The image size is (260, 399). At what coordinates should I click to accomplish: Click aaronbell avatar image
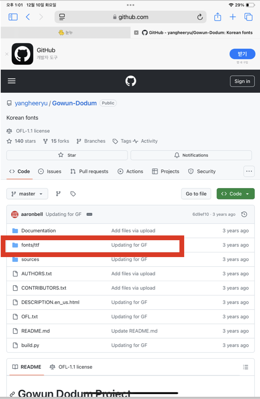tap(15, 214)
